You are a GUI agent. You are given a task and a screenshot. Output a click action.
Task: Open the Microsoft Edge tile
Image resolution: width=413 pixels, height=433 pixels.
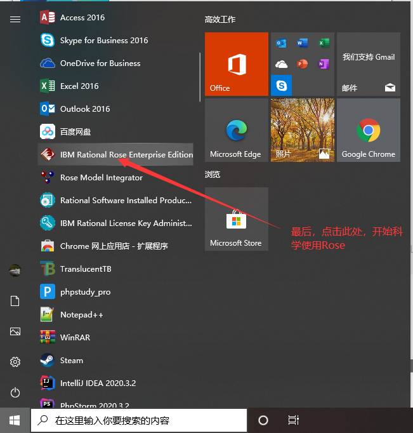coord(237,130)
